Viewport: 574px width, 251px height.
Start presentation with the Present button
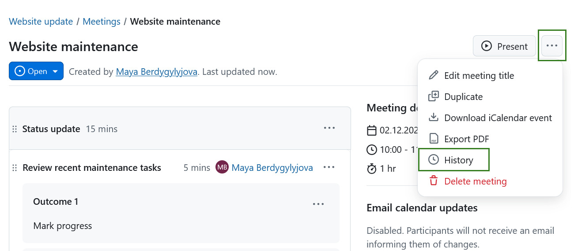[x=504, y=46]
